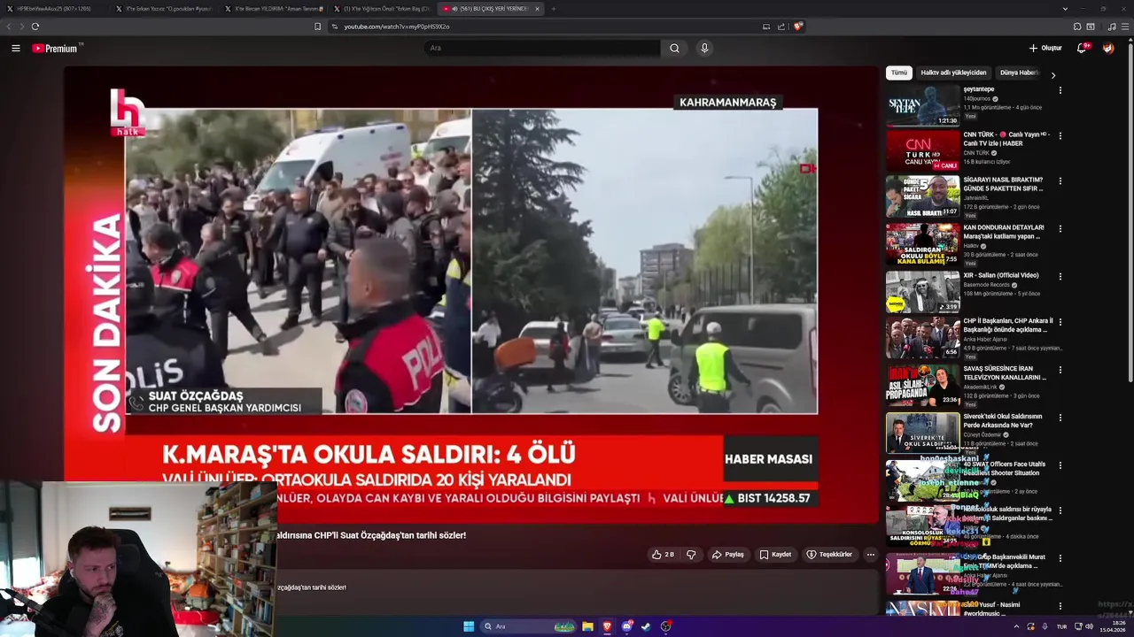
Task: Focus the YouTube Ara search field
Action: tap(541, 48)
